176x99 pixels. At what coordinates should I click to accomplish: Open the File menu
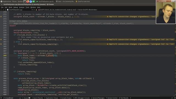tap(2, 7)
